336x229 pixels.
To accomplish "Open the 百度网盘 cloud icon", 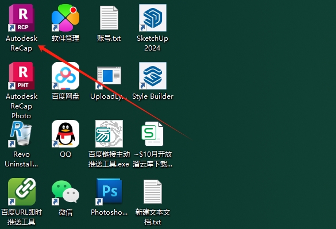I will pos(65,76).
